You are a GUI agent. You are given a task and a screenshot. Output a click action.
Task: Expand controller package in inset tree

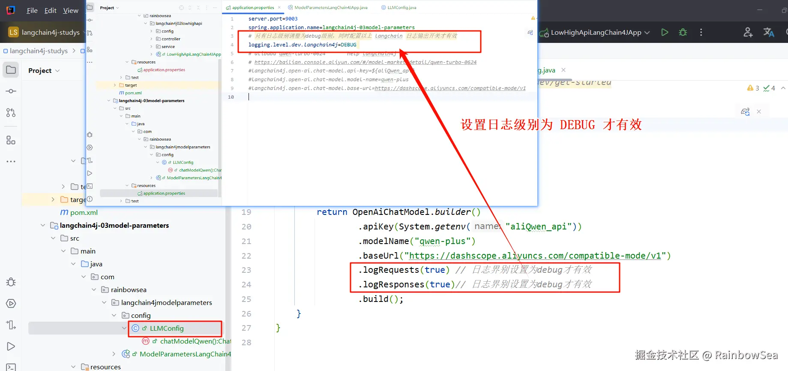[151, 39]
